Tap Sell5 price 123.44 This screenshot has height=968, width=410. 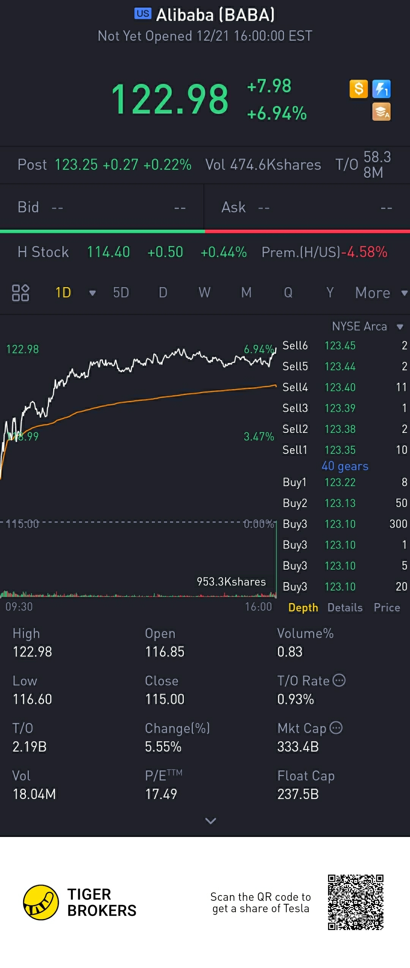(340, 366)
